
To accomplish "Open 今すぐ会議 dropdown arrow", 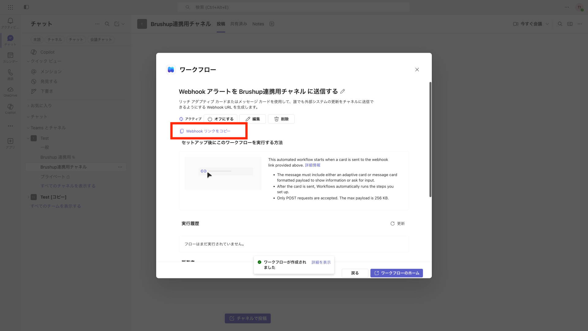I will pyautogui.click(x=547, y=24).
